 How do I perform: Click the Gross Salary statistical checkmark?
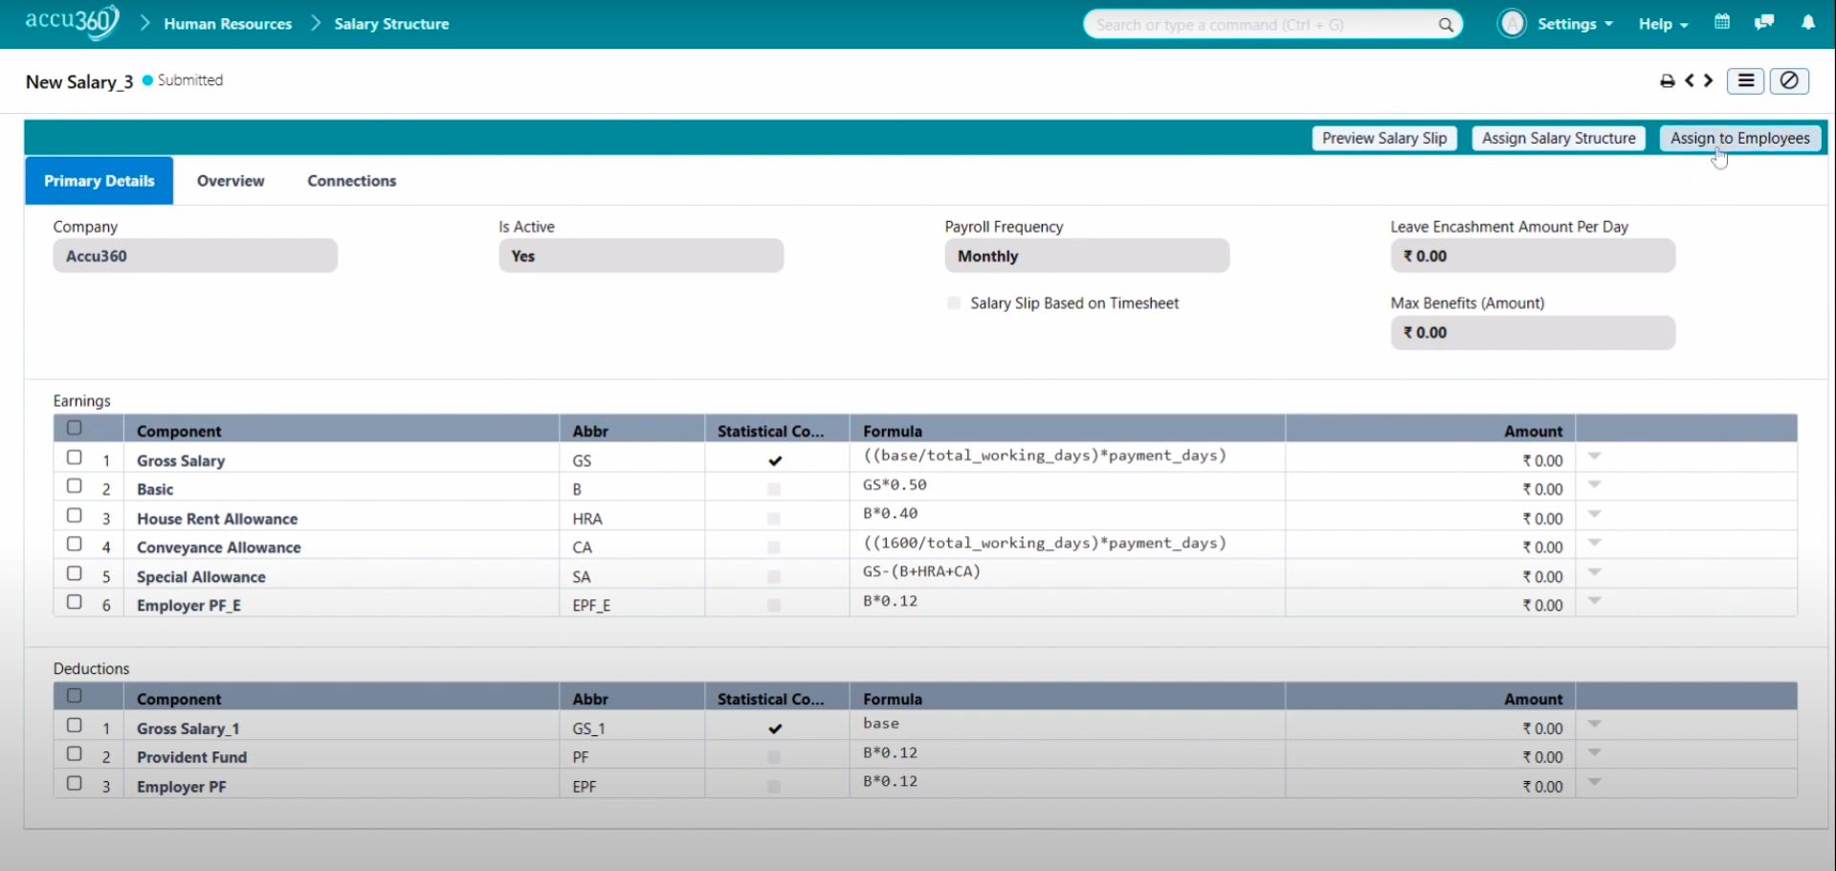click(x=775, y=460)
